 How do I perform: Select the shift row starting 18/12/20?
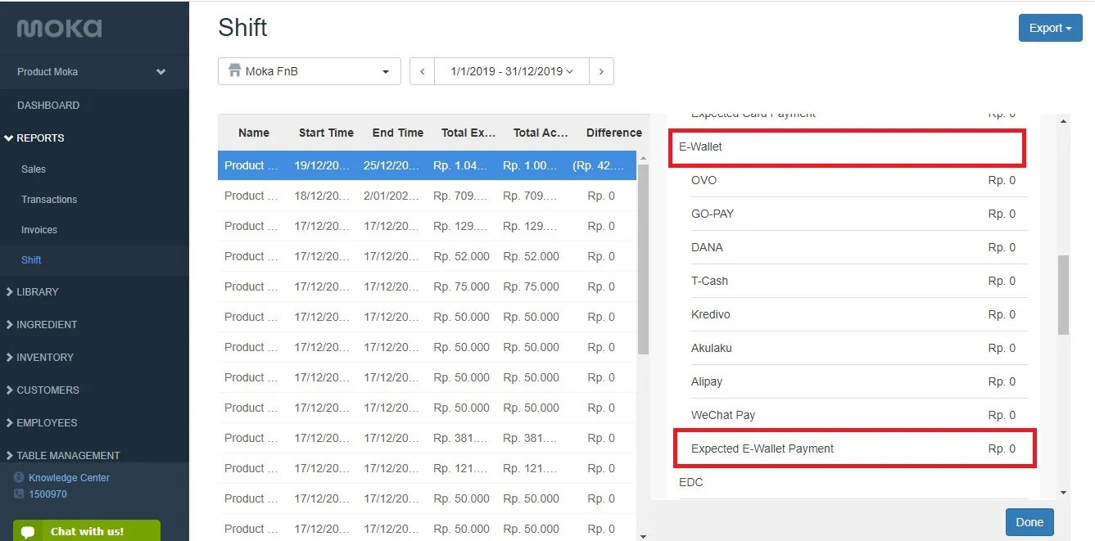[427, 196]
